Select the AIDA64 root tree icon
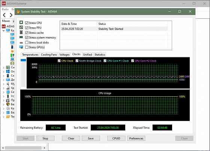Viewport: 210px width, 151px height. tap(4, 26)
